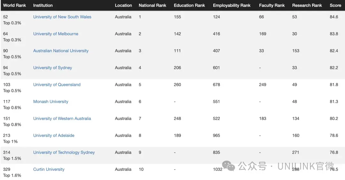This screenshot has width=345, height=180.
Task: Click the Institution column header
Action: coord(43,5)
